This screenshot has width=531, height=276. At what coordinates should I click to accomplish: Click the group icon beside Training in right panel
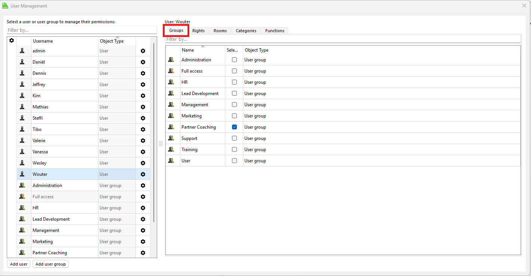171,150
